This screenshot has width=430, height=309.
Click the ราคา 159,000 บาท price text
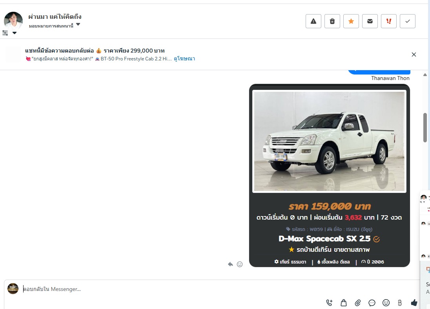click(x=329, y=206)
